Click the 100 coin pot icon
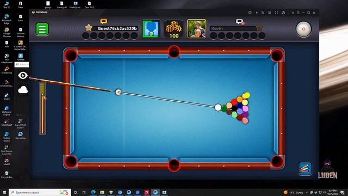Image resolution: width=348 pixels, height=196 pixels. pos(174,29)
